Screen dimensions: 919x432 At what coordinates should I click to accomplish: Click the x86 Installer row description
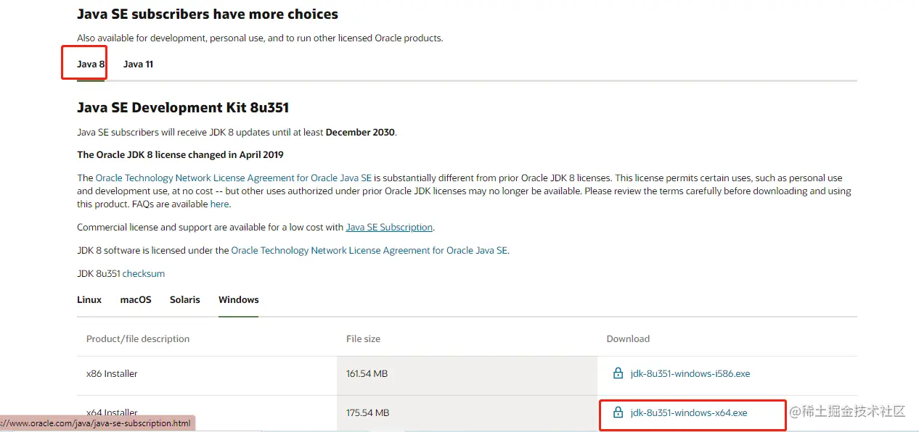coord(112,374)
